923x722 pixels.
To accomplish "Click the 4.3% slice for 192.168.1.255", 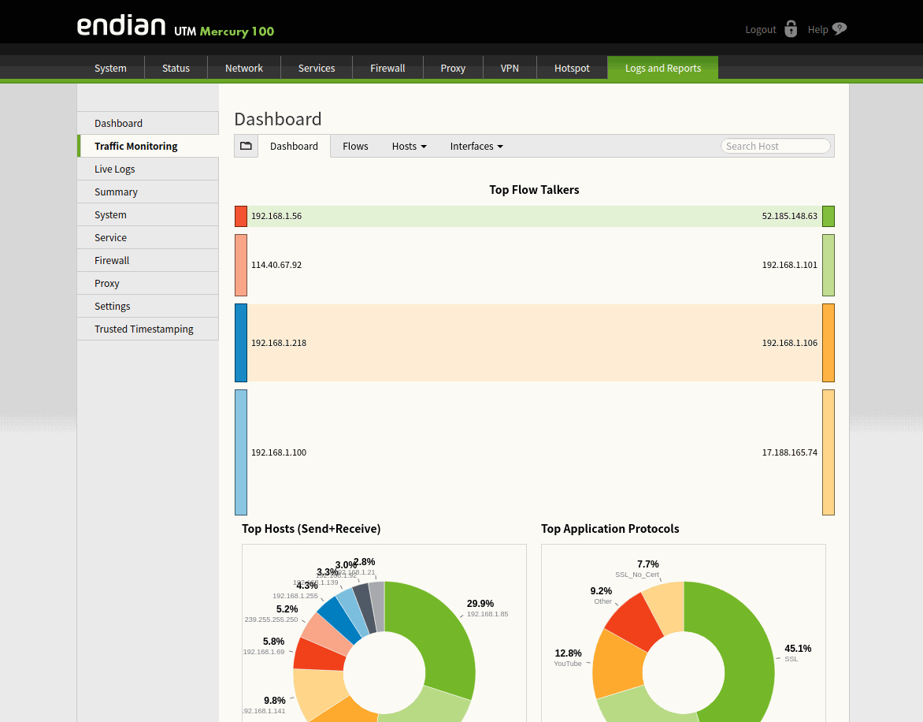I will (342, 619).
